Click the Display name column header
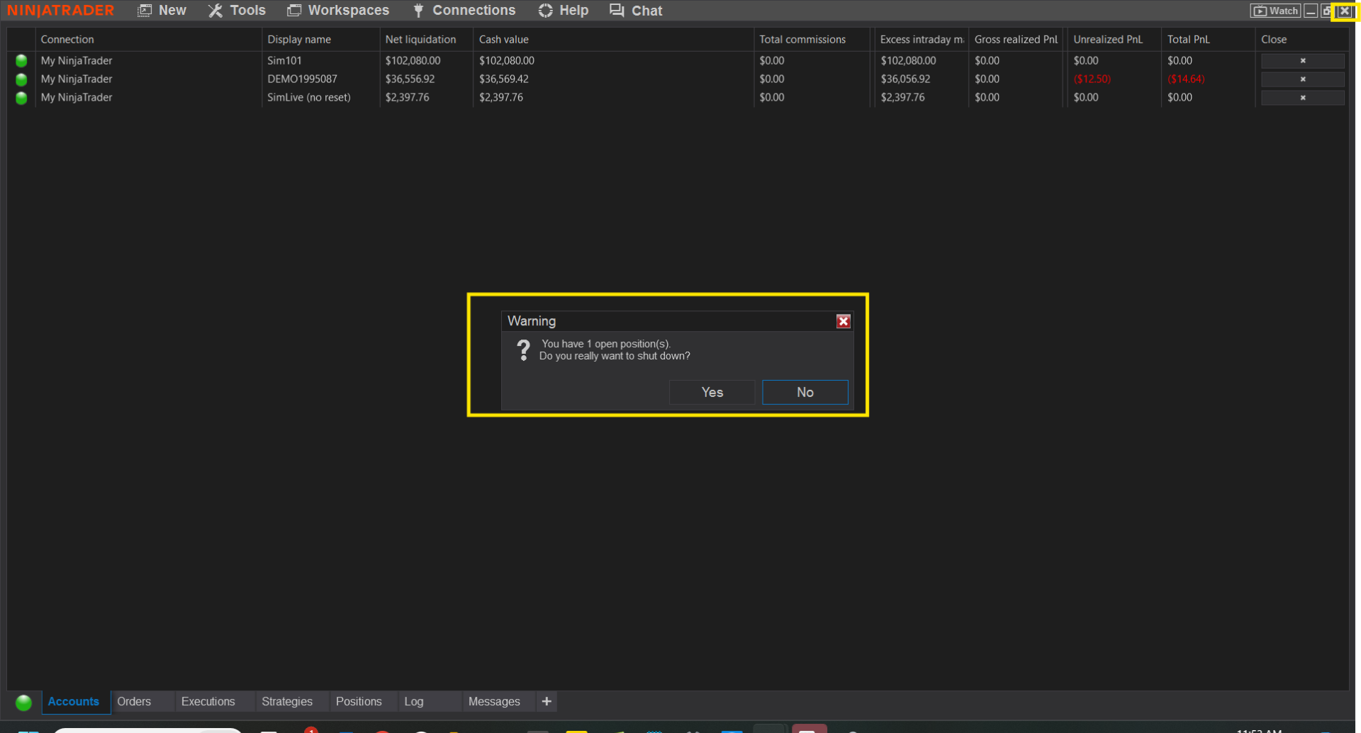The height and width of the screenshot is (733, 1361). [320, 40]
